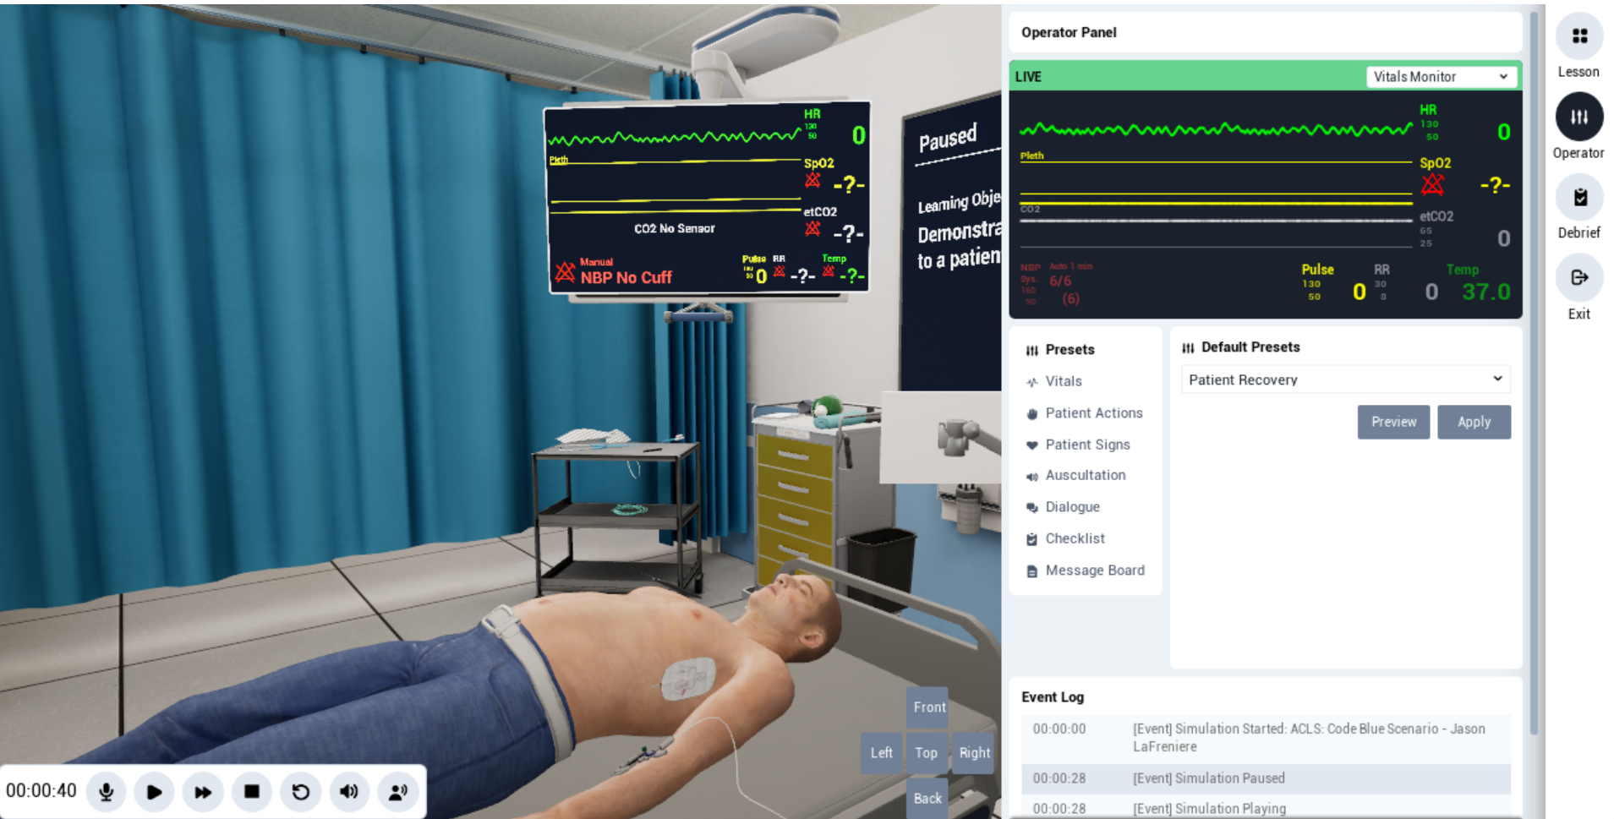Apply the Patient Recovery preset
Screen dimensions: 1614x819
[1474, 422]
